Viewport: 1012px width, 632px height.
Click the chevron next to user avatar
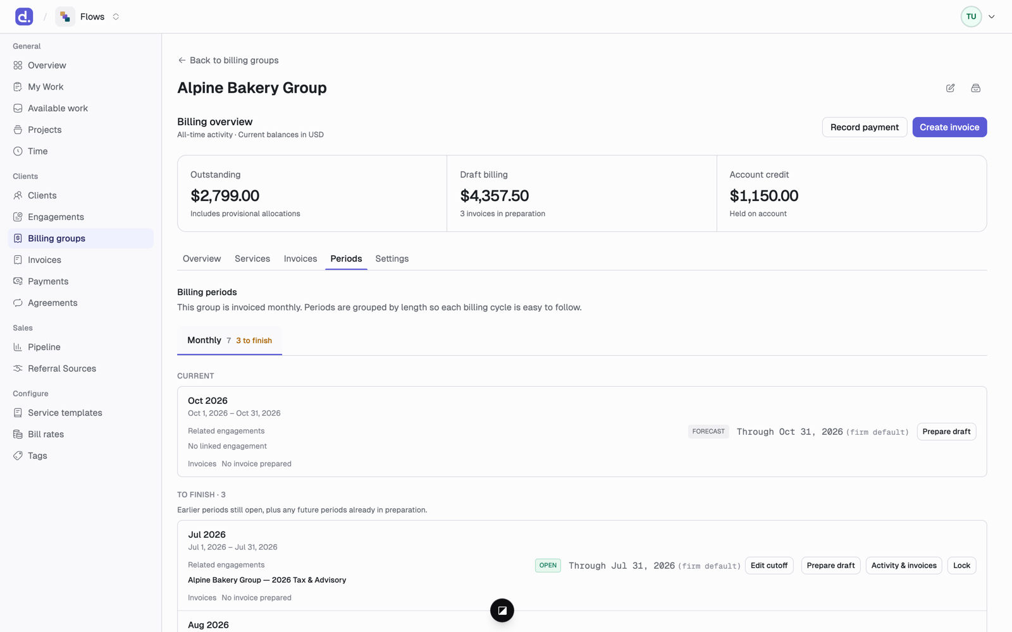click(x=991, y=16)
